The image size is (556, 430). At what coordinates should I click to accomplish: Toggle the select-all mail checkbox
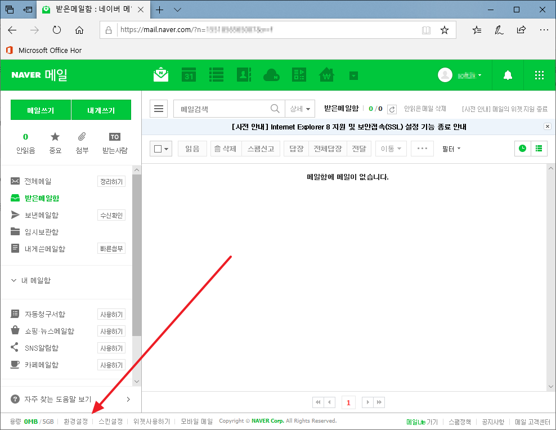click(x=158, y=149)
